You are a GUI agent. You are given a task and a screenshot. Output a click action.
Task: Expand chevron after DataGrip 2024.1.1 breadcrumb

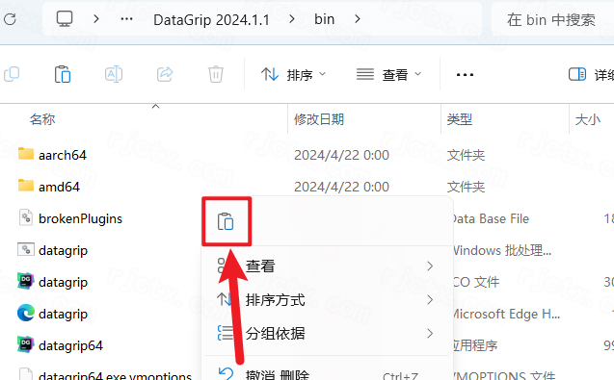292,19
